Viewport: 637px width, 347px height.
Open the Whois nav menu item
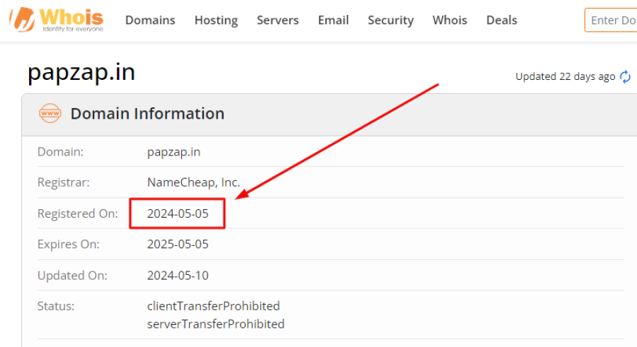pyautogui.click(x=449, y=20)
